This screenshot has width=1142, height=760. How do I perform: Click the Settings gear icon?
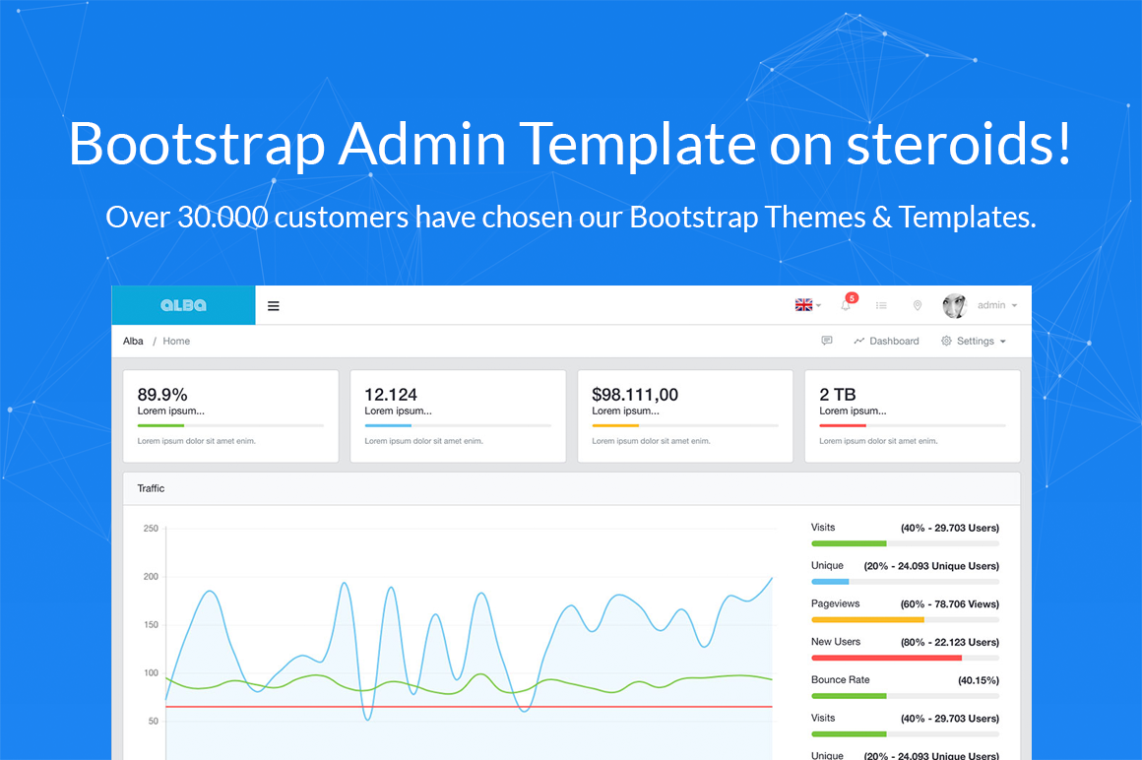(x=946, y=341)
